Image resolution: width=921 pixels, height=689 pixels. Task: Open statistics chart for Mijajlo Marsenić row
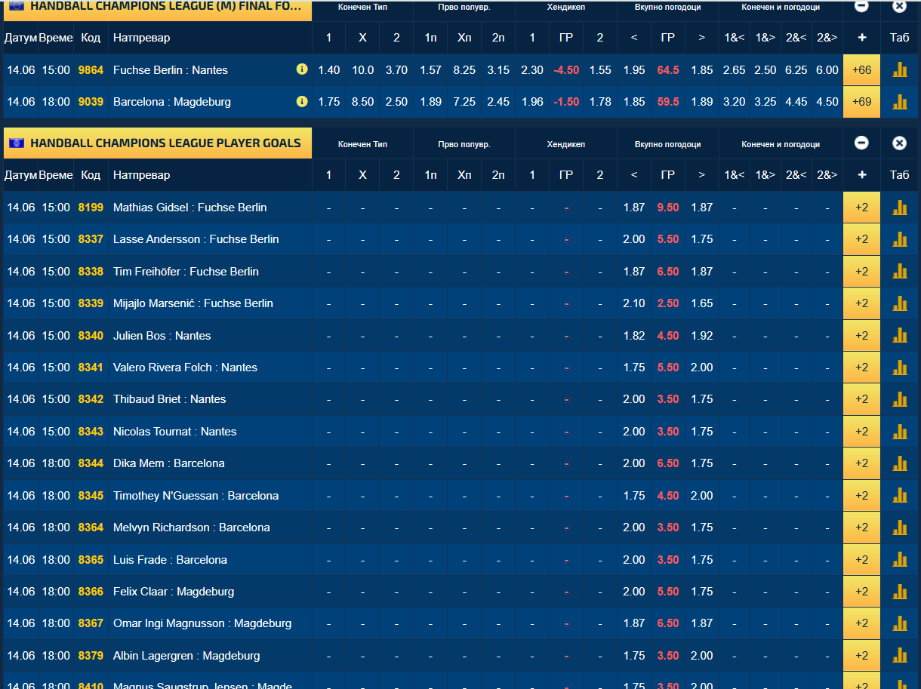900,303
